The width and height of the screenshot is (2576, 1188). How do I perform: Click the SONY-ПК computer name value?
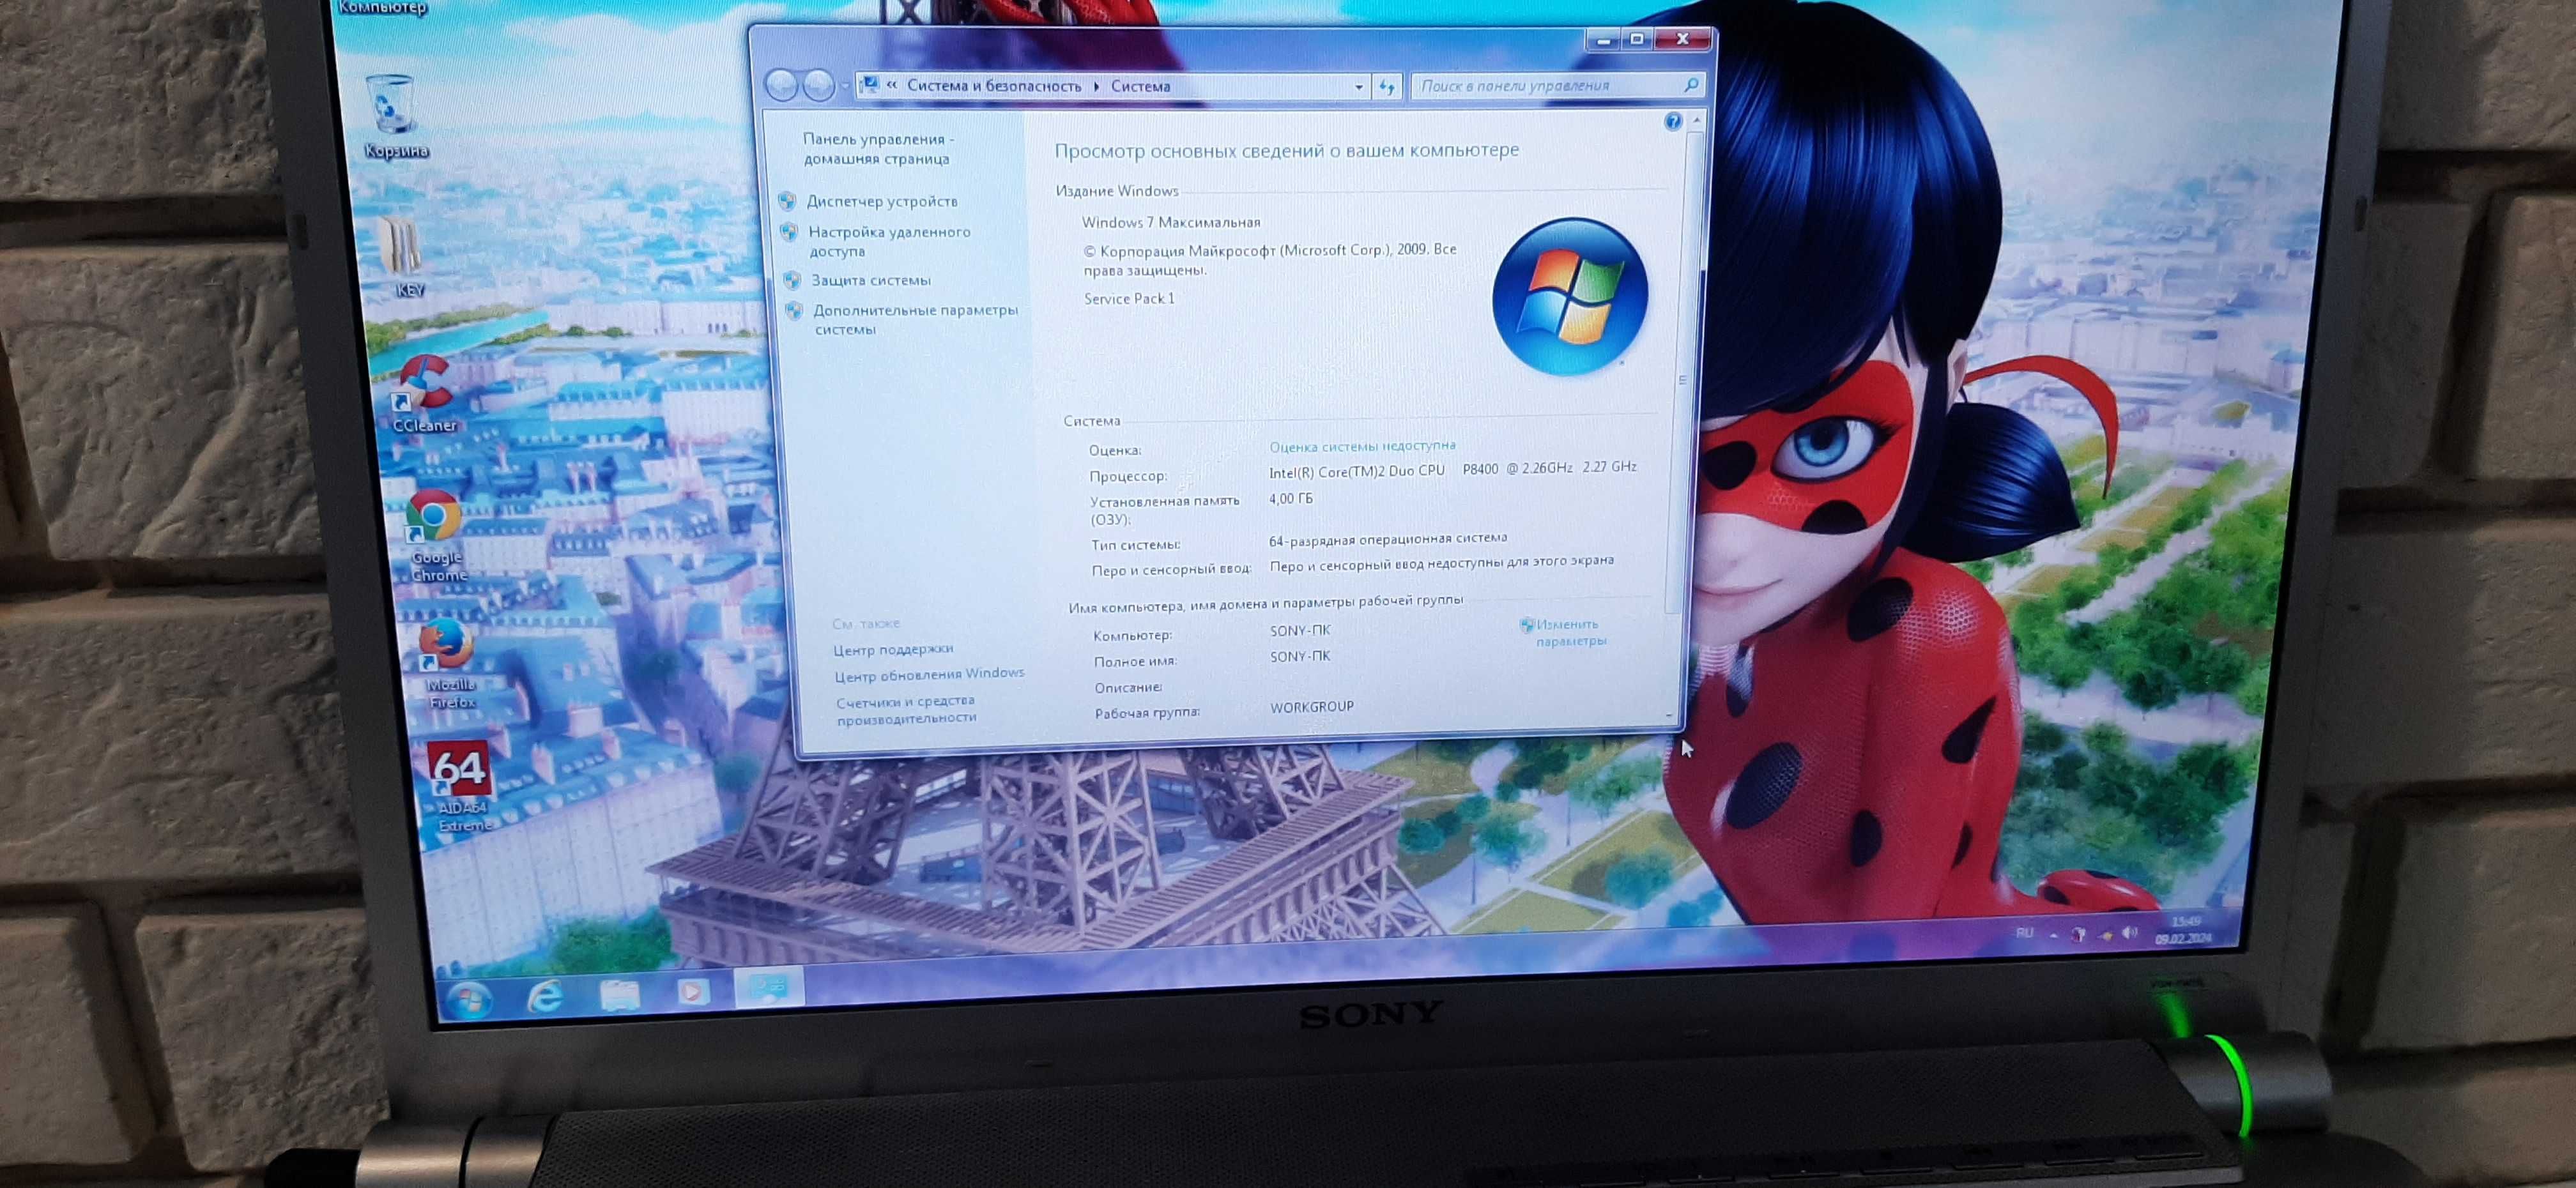click(1300, 631)
